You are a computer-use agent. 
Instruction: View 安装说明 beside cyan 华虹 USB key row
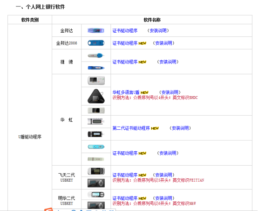point(168,153)
